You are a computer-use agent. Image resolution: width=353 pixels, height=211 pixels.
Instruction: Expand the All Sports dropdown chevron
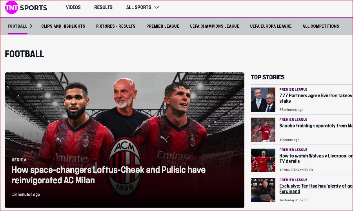coord(157,7)
